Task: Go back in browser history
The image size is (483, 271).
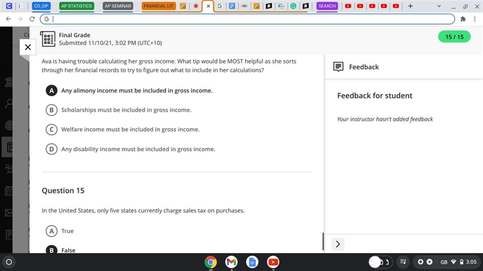Action: tap(8, 19)
